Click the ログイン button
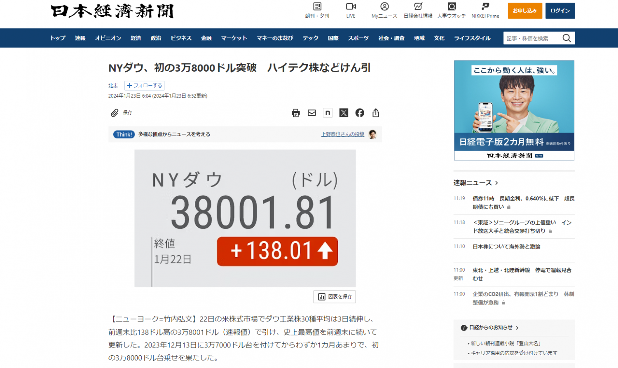Screen dimensions: 618x368 tap(560, 11)
